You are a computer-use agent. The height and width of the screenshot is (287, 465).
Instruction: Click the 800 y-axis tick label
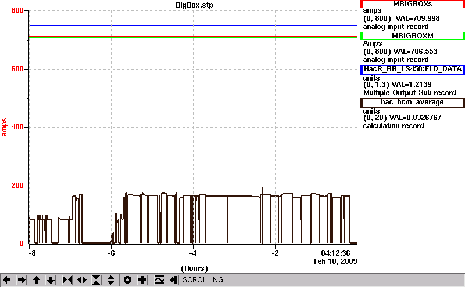pyautogui.click(x=17, y=10)
